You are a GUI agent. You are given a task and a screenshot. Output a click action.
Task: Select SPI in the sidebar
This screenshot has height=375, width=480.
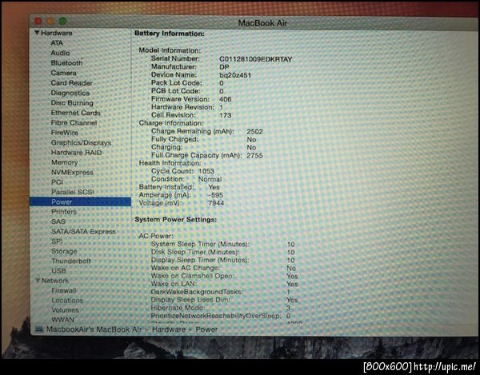tap(58, 241)
